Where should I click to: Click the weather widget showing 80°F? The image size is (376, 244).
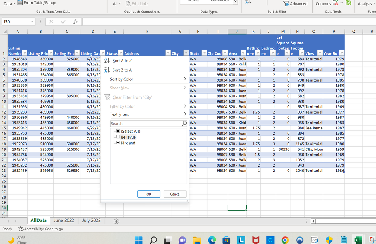click(17, 240)
